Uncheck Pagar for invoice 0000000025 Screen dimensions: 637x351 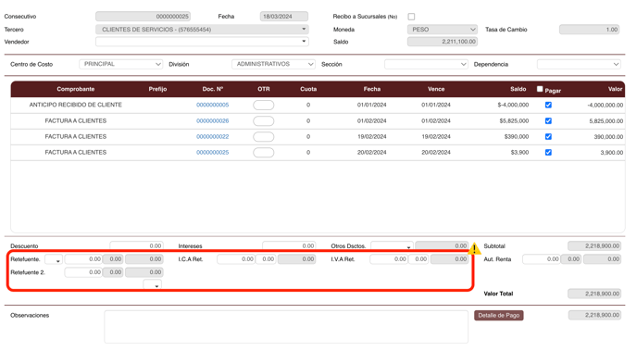tap(548, 152)
